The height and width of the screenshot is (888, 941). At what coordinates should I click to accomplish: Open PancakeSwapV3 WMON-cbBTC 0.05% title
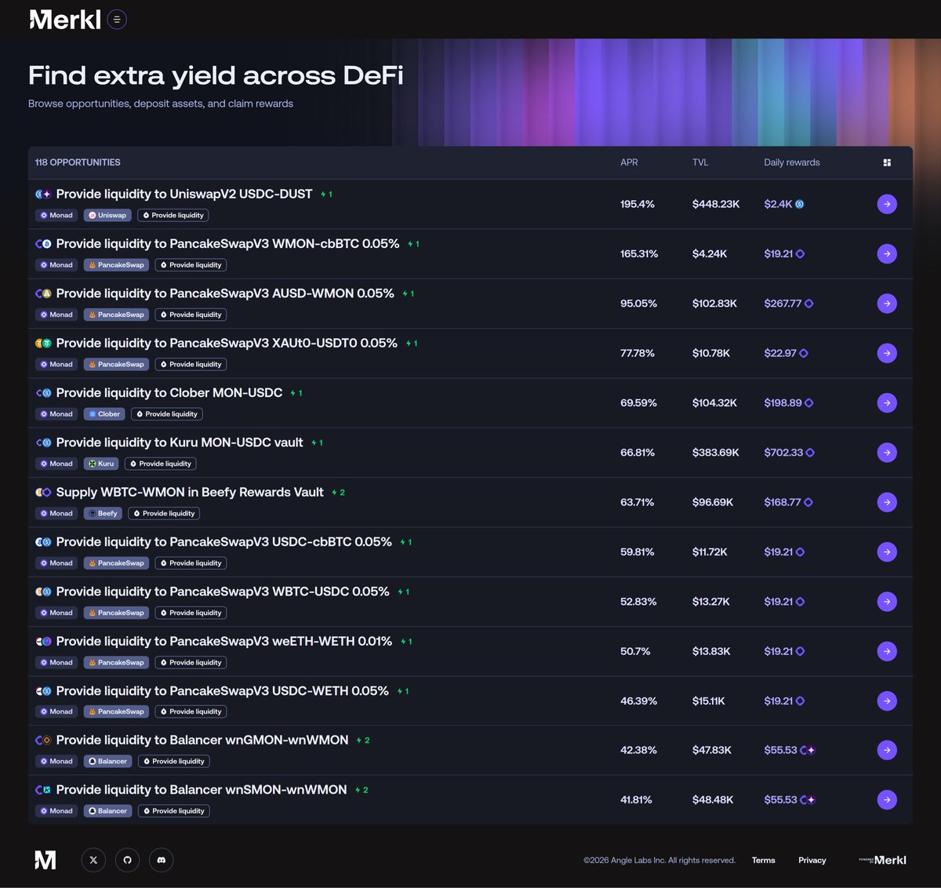coord(228,244)
